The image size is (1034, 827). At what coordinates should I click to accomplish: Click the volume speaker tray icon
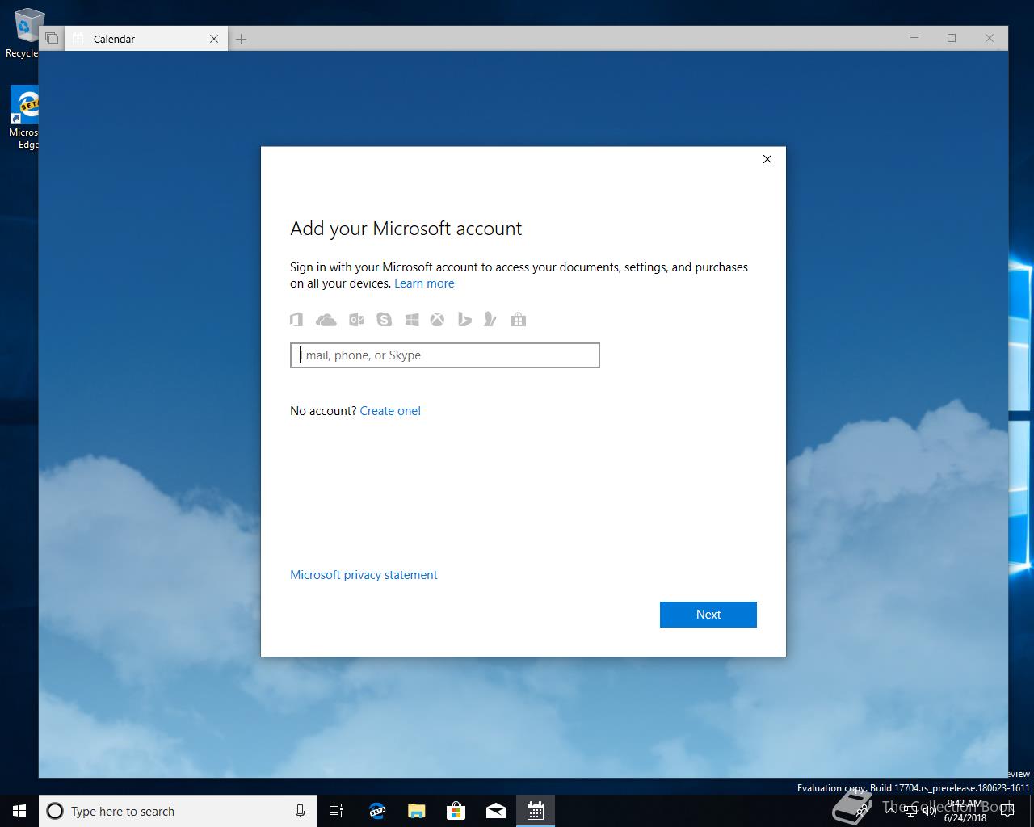(929, 811)
